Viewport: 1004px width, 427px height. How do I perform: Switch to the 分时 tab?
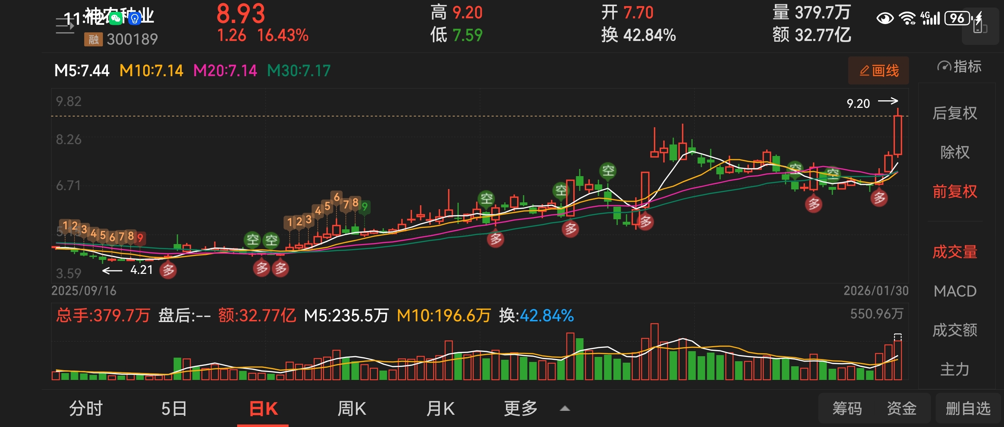(x=86, y=409)
